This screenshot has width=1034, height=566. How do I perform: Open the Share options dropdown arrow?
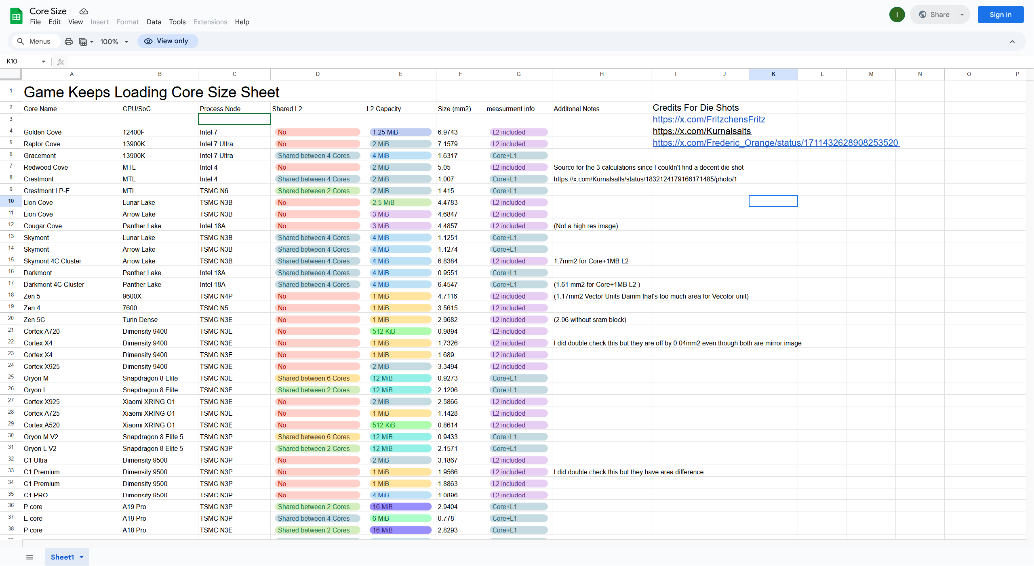[962, 15]
